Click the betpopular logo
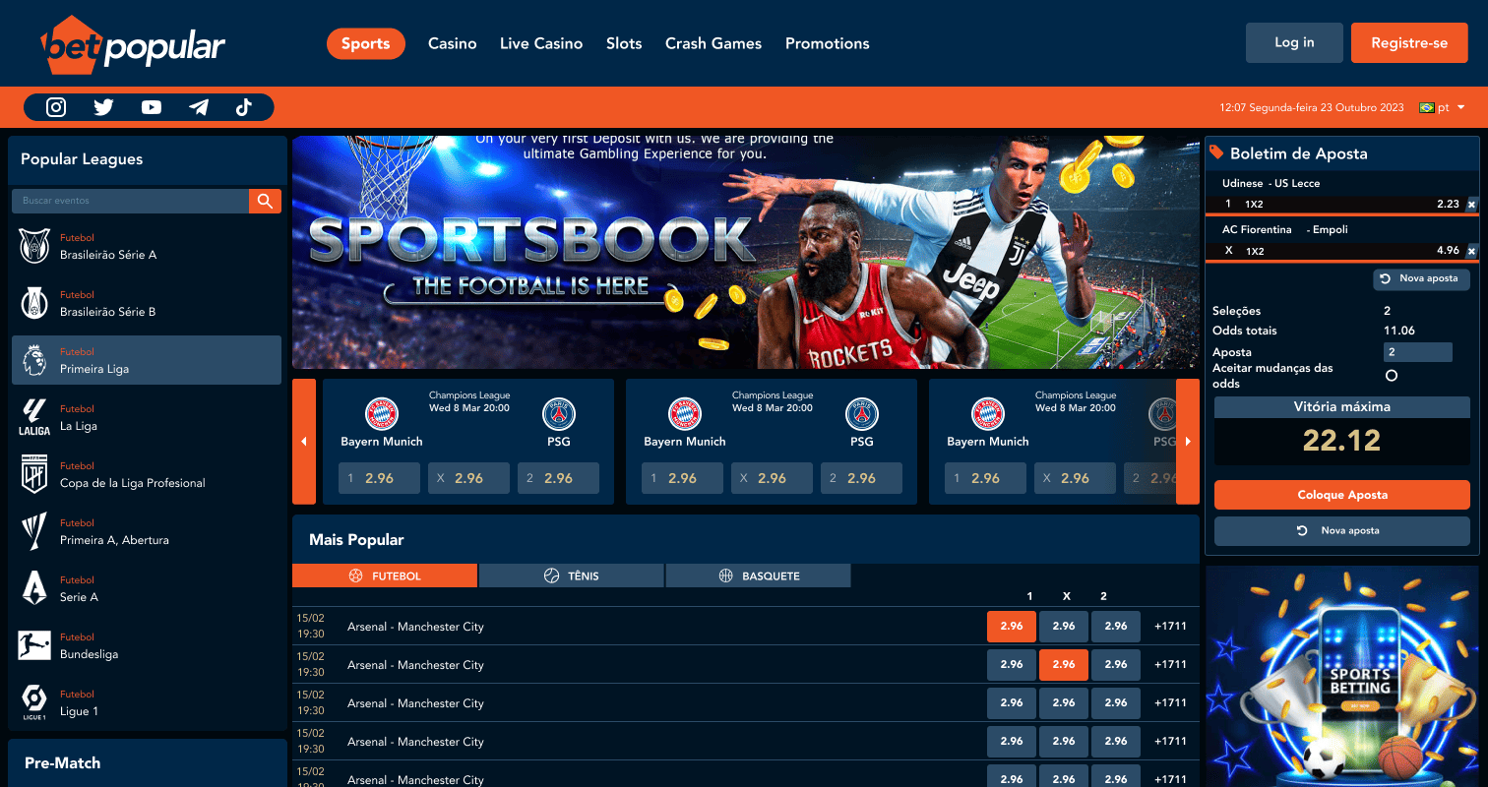The height and width of the screenshot is (787, 1488). 133,44
